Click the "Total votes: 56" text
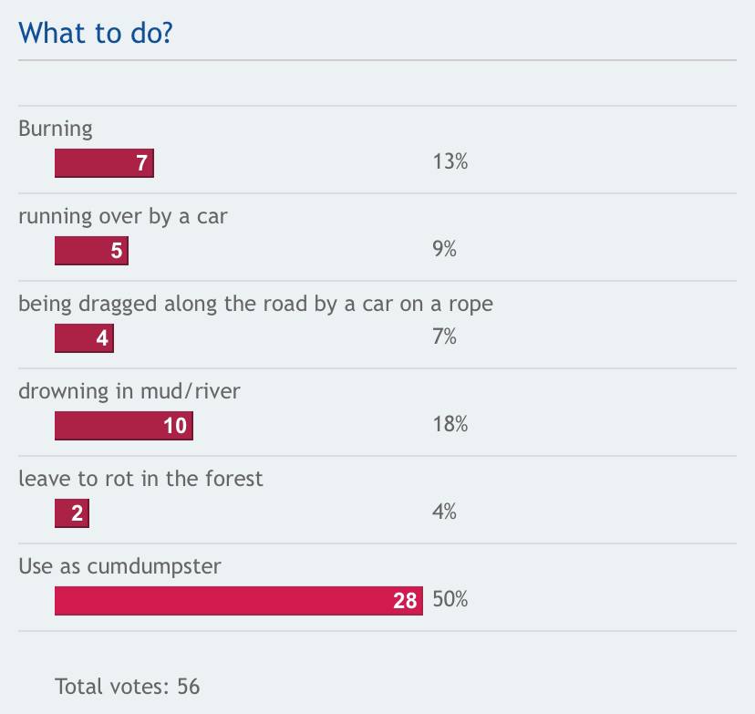This screenshot has height=714, width=755. pos(127,686)
